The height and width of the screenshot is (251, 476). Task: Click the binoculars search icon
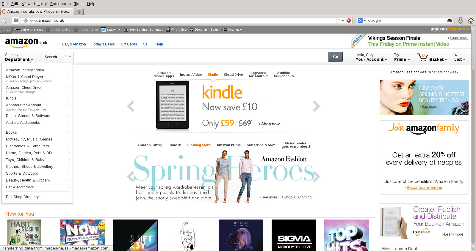[450, 20]
